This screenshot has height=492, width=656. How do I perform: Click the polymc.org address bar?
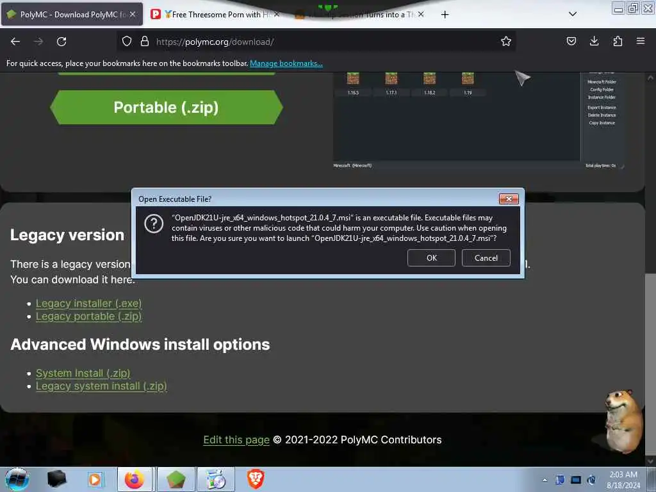pos(318,42)
